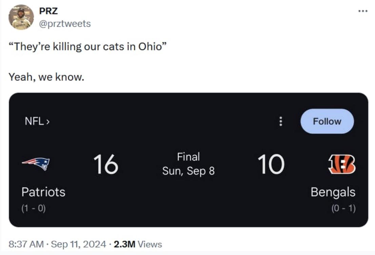Click the Final game status text
375x255 pixels.
pyautogui.click(x=189, y=157)
